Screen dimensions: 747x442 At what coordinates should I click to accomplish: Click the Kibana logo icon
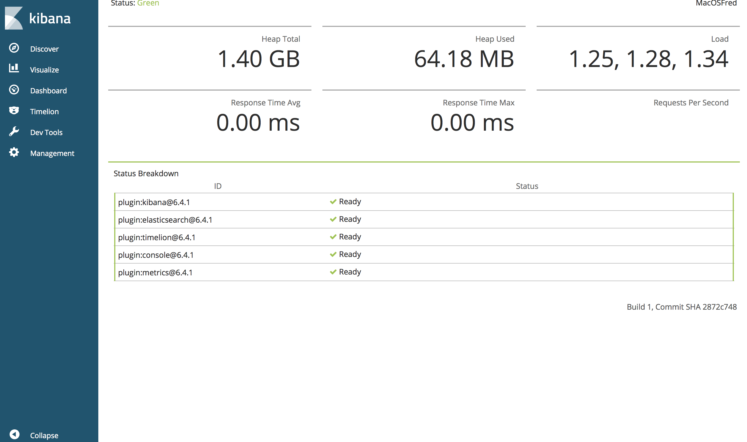14,18
